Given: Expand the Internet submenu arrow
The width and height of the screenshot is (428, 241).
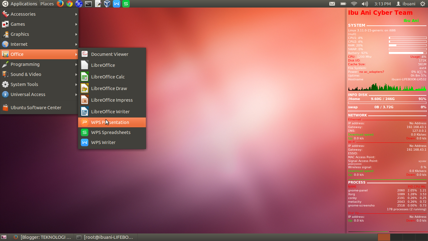Looking at the screenshot, I should tap(76, 44).
